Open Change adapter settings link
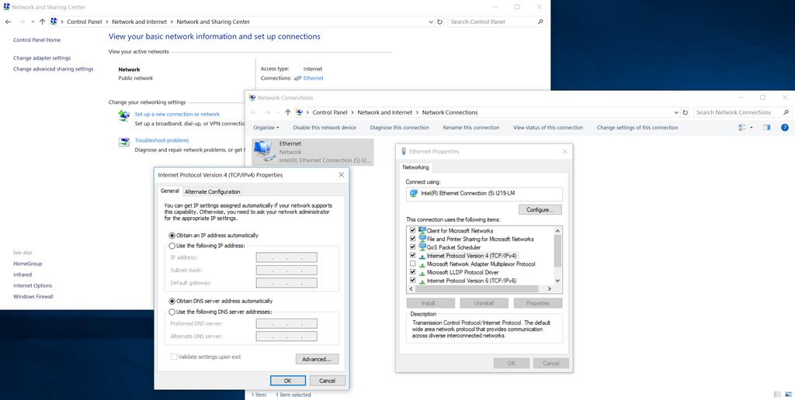 pos(42,58)
